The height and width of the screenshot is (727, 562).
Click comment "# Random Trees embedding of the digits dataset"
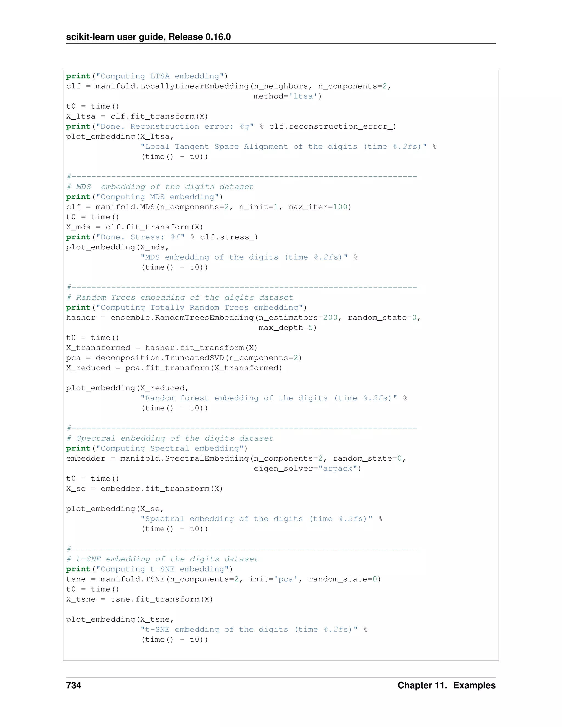click(x=179, y=297)
